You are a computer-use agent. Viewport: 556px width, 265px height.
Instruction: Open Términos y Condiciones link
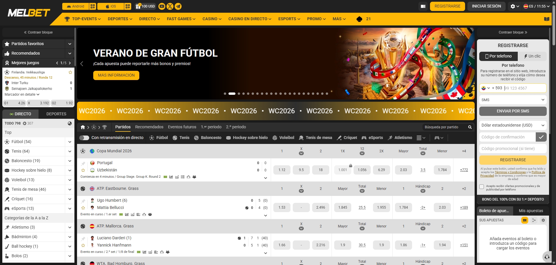tap(510, 172)
